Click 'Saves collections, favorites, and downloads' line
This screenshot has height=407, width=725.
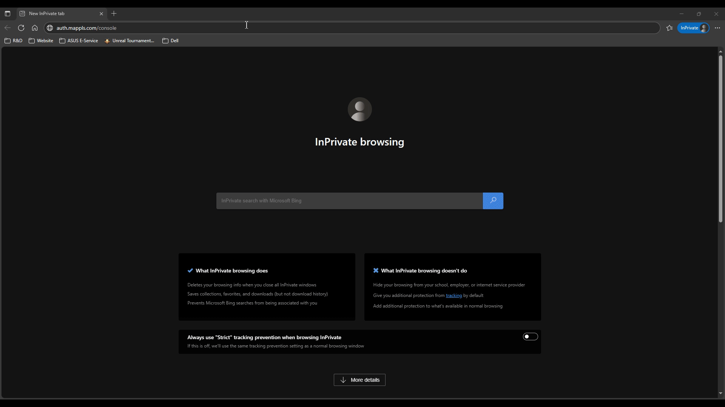[258, 294]
